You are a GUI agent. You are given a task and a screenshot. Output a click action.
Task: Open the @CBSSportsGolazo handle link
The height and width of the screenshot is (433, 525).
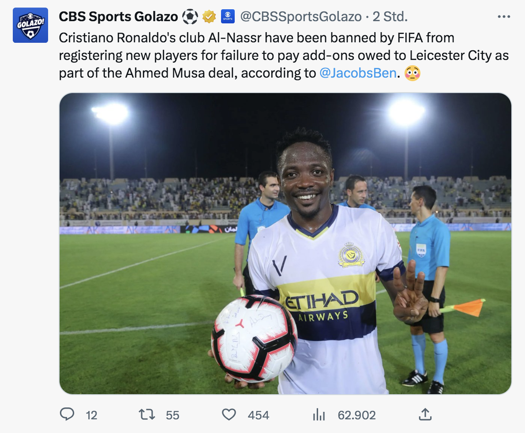pos(302,17)
